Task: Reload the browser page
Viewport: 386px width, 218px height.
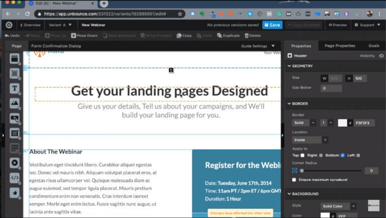Action: pyautogui.click(x=27, y=14)
